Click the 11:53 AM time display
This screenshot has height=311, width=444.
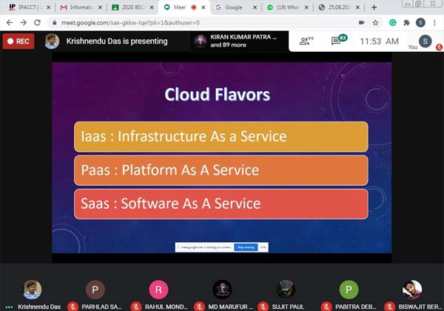tap(379, 41)
